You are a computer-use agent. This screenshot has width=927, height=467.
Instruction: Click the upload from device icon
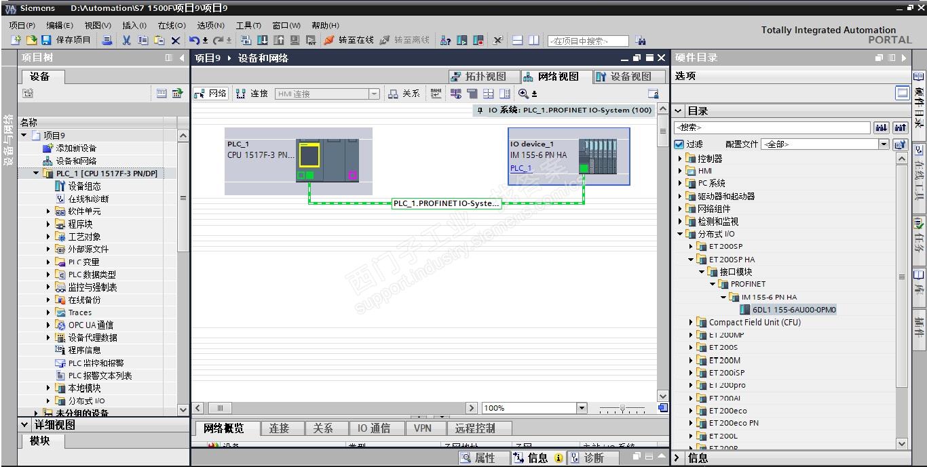click(x=279, y=40)
